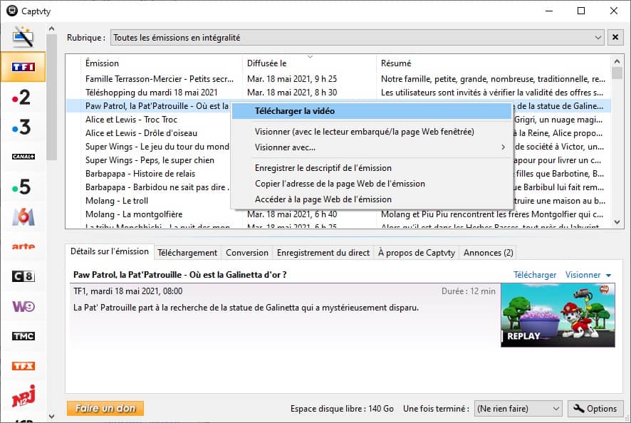Select the Arte channel icon
Viewport: 631px width, 423px height.
23,246
